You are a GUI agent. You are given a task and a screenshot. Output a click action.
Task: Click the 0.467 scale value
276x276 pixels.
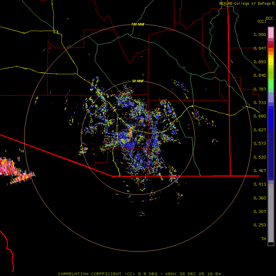(x=260, y=171)
